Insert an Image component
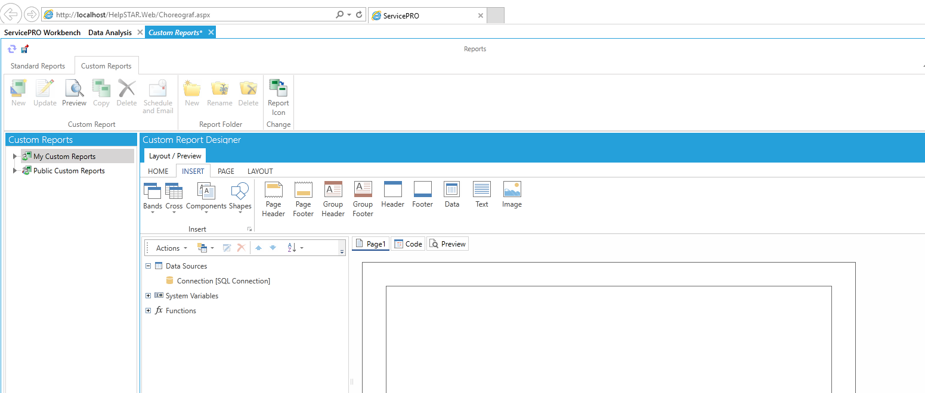925x393 pixels. (x=512, y=195)
